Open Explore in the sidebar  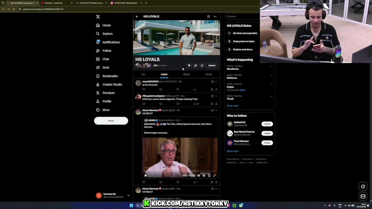[x=104, y=34]
